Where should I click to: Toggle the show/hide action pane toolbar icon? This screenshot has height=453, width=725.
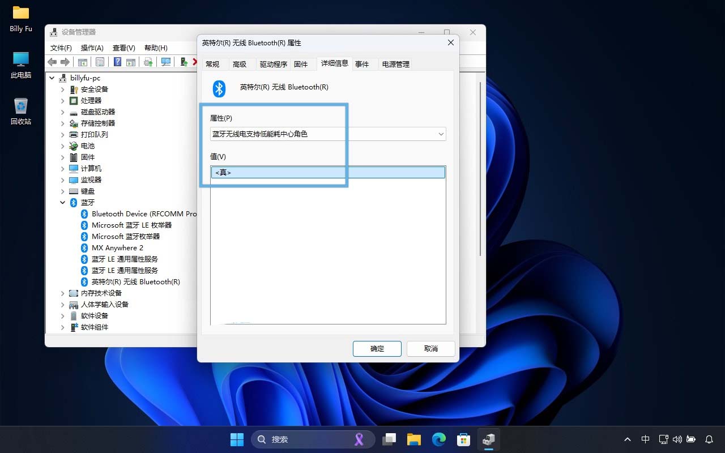(131, 62)
